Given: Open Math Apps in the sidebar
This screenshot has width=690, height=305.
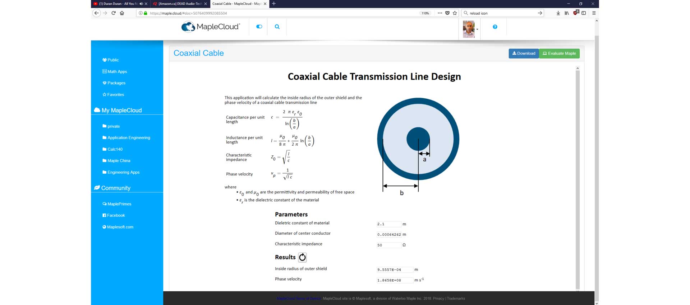Looking at the screenshot, I should pyautogui.click(x=117, y=71).
